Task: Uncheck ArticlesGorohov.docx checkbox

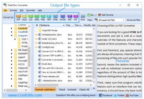Action: click(36, 35)
